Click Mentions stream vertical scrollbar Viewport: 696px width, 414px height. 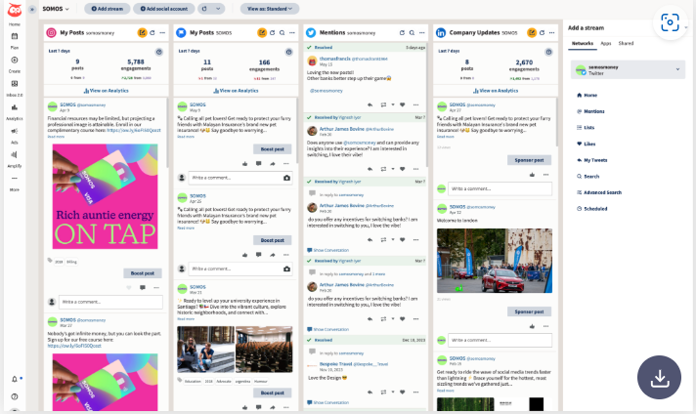click(426, 104)
